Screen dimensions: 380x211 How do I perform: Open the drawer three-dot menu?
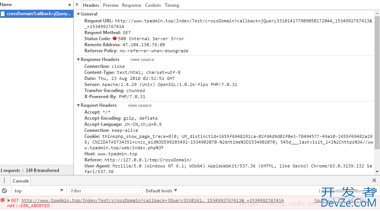(5, 181)
